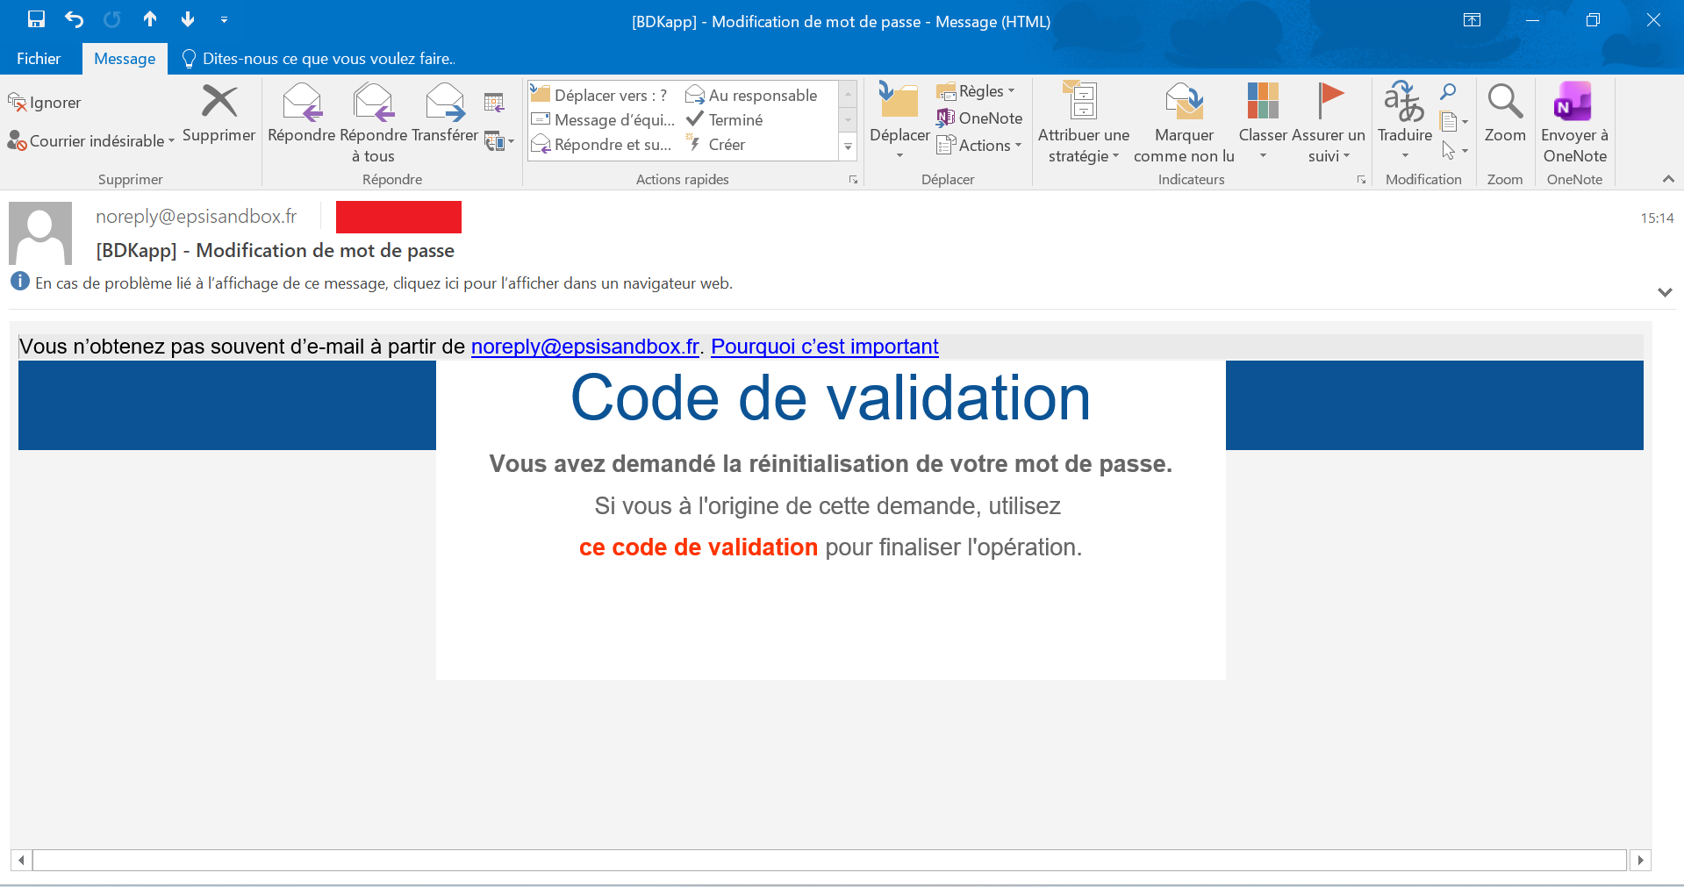This screenshot has width=1684, height=887.
Task: Go to next item with down arrow
Action: 187,19
